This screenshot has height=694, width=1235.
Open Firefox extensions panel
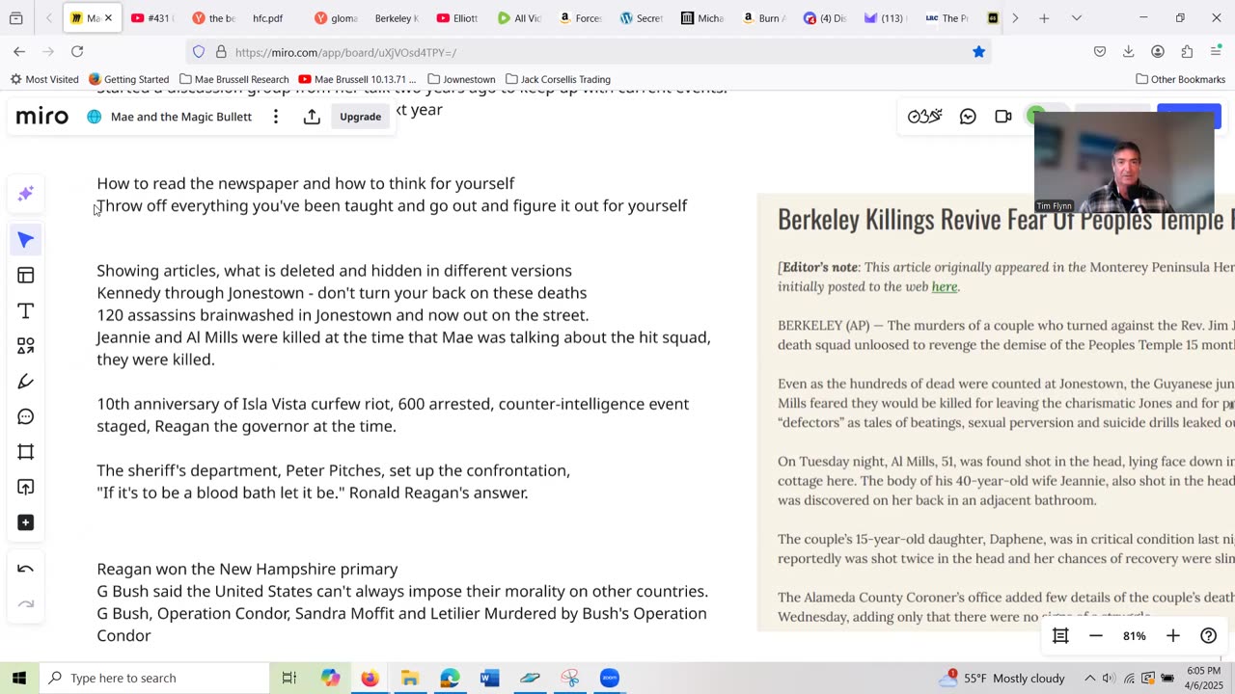(x=1187, y=52)
